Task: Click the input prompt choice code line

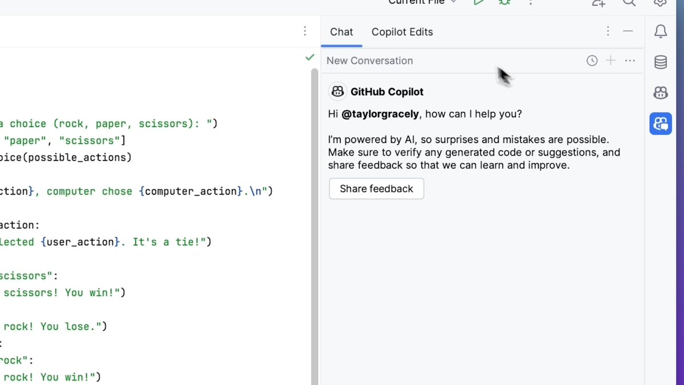Action: pos(109,124)
